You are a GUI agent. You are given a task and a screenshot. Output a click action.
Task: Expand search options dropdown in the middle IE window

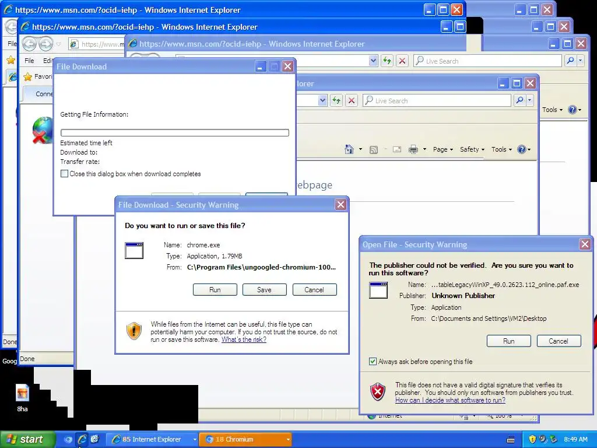point(581,61)
